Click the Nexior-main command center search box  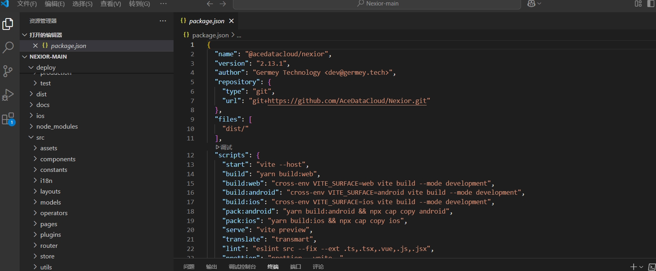(377, 4)
